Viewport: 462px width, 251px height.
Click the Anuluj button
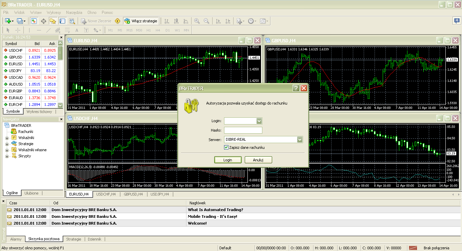pos(258,160)
